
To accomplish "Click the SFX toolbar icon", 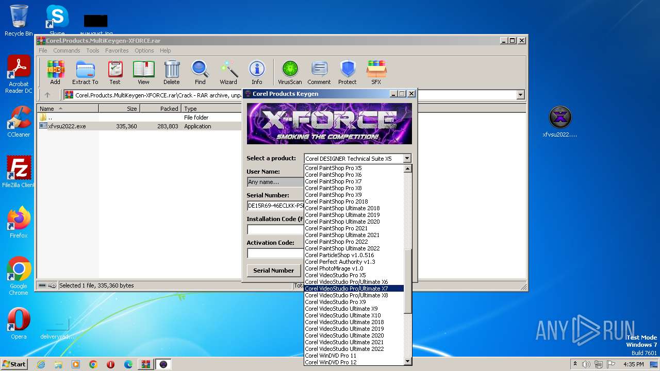I will click(x=376, y=72).
